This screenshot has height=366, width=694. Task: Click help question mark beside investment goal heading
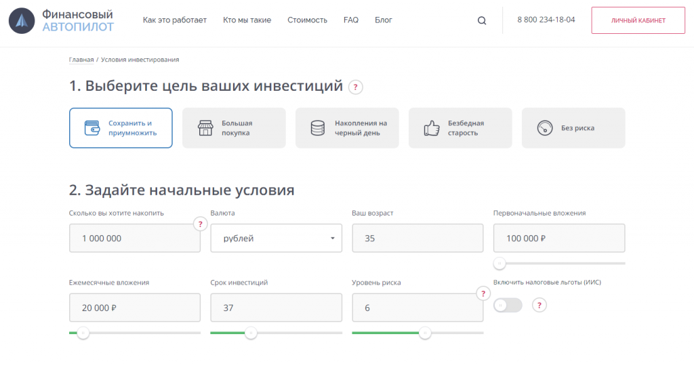[355, 87]
